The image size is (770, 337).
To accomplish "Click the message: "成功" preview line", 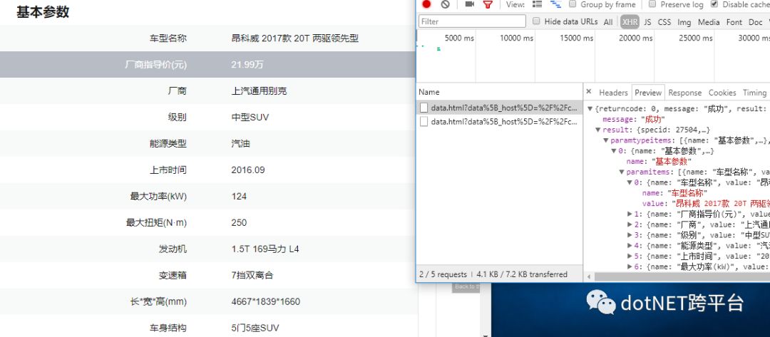I will [x=634, y=119].
